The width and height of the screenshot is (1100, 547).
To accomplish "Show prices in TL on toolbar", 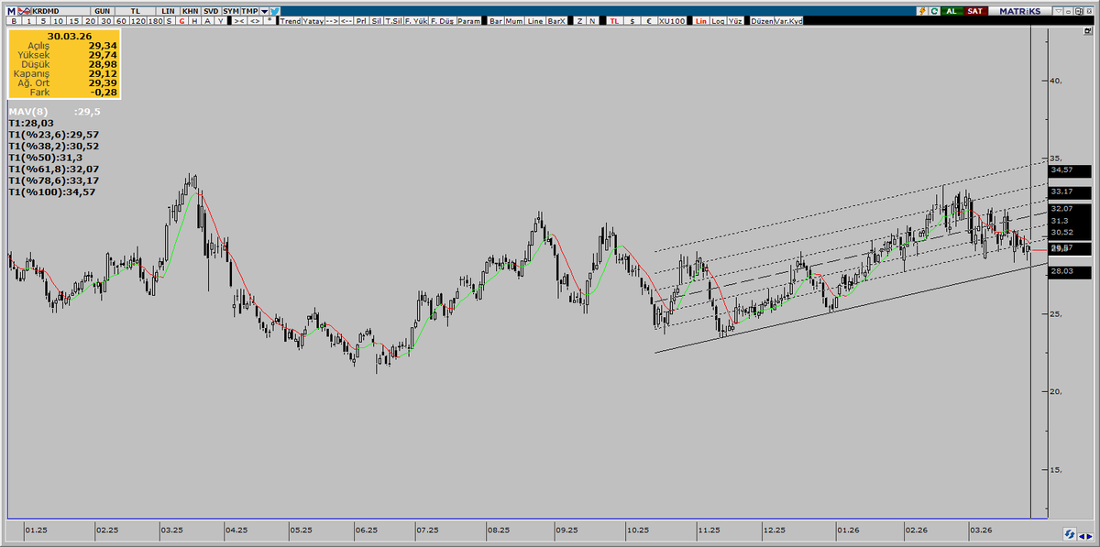I will [x=614, y=21].
